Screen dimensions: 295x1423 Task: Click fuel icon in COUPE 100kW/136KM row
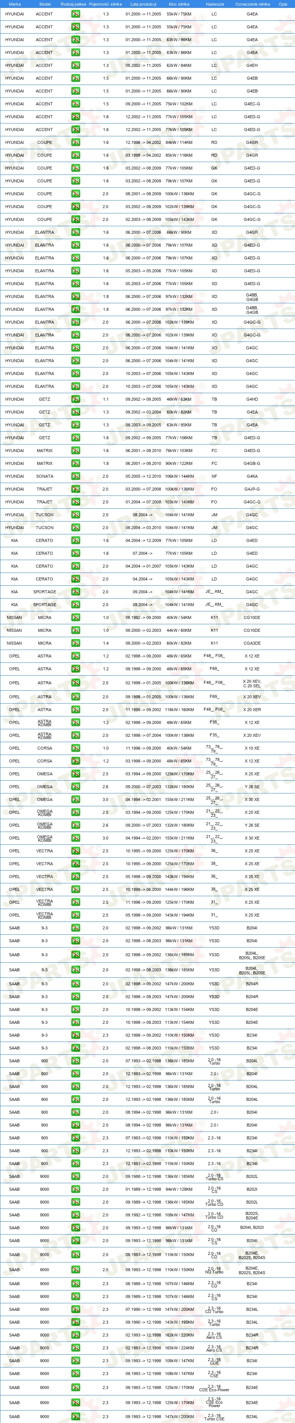click(x=75, y=194)
